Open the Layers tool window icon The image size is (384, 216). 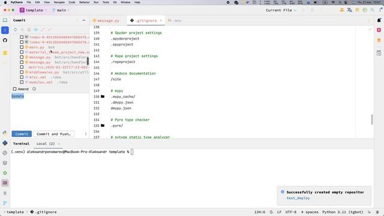point(5,163)
